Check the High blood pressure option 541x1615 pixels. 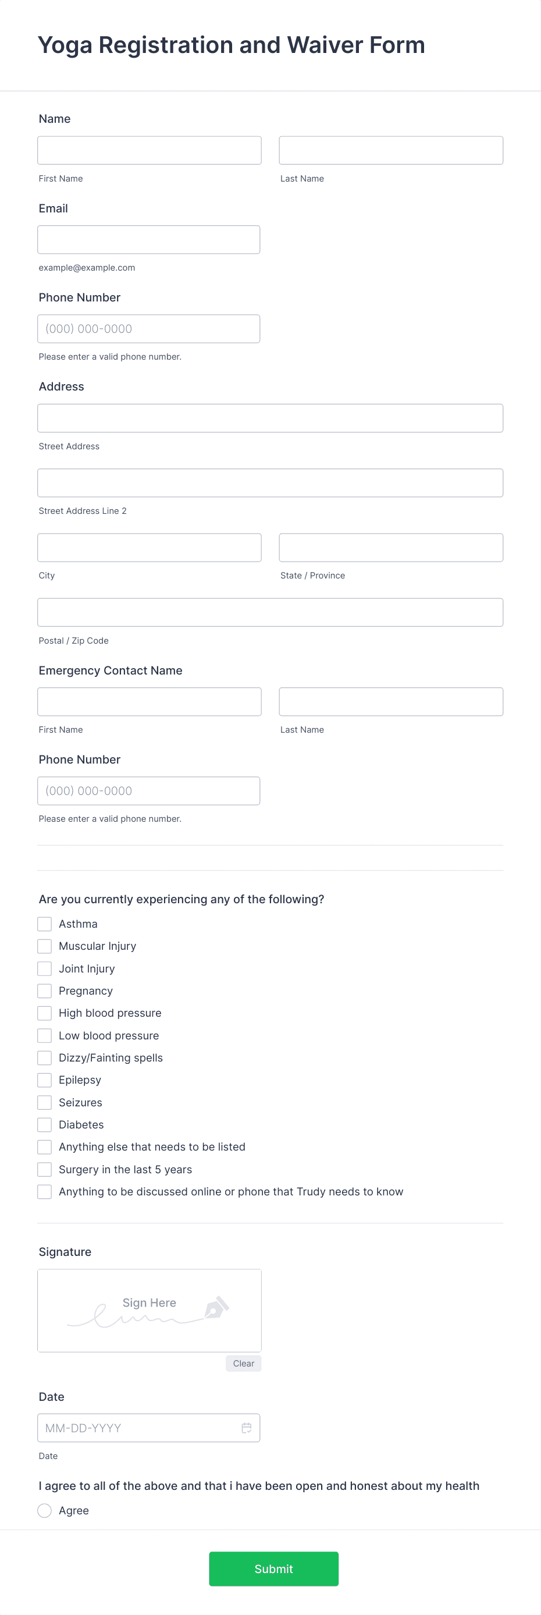click(x=44, y=1013)
